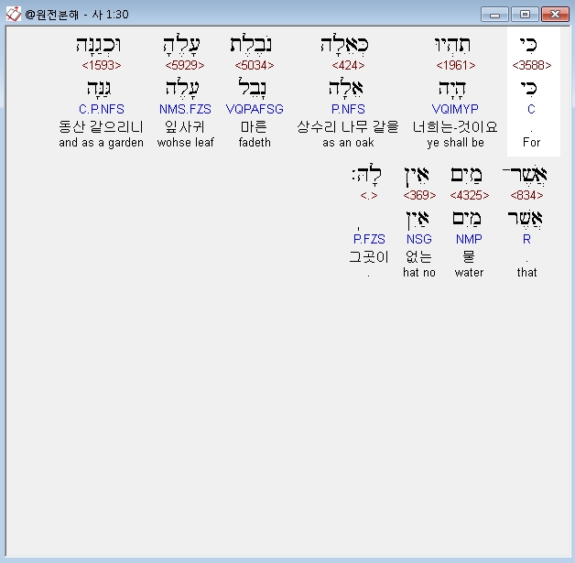Click the English gloss 'and as a garden'

tap(102, 142)
